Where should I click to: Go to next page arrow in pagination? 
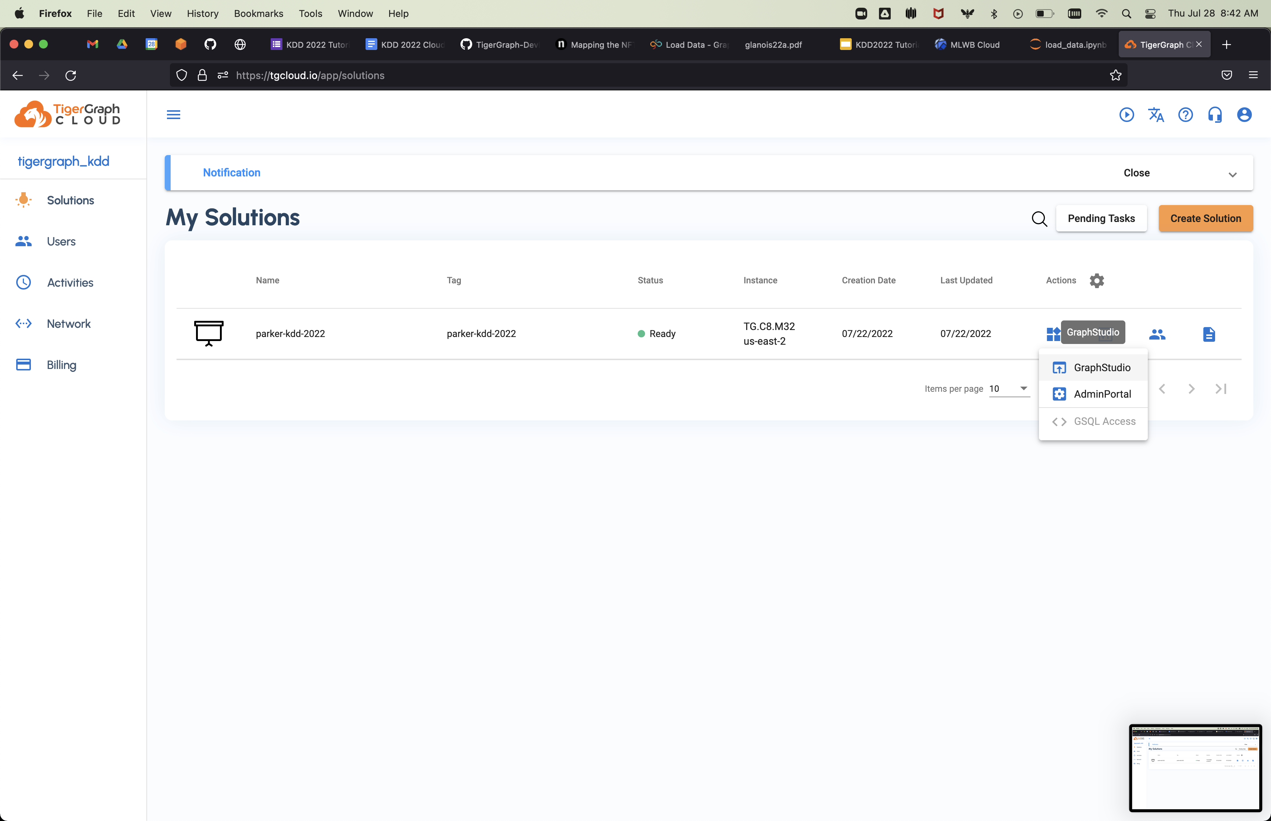pos(1191,389)
